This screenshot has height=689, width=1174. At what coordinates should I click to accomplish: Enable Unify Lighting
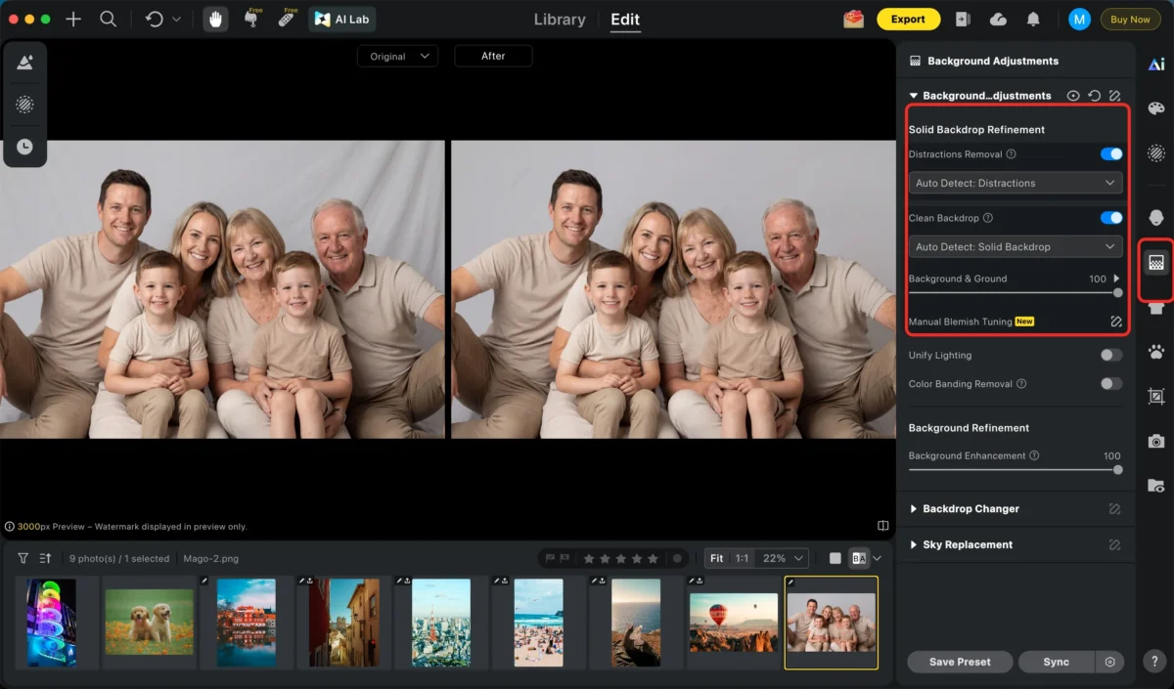1110,355
